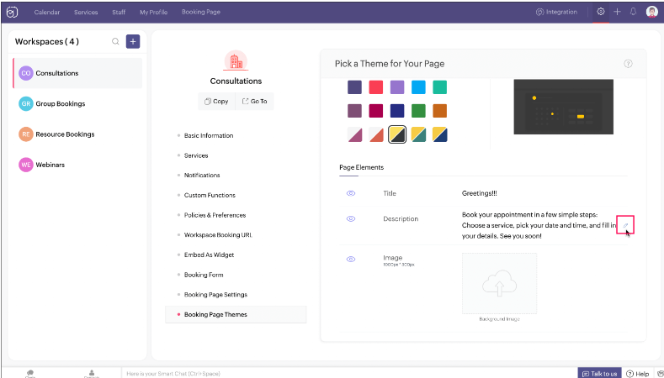Select the Group Bookings workspace
The image size is (664, 378).
pos(60,103)
